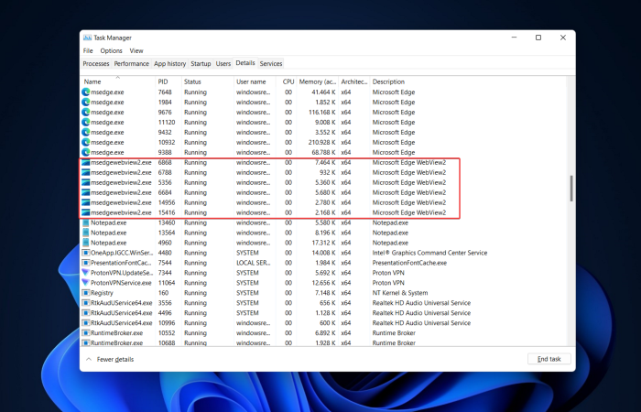Switch to the Performance tab
Screen dimensions: 641x412
pyautogui.click(x=131, y=64)
